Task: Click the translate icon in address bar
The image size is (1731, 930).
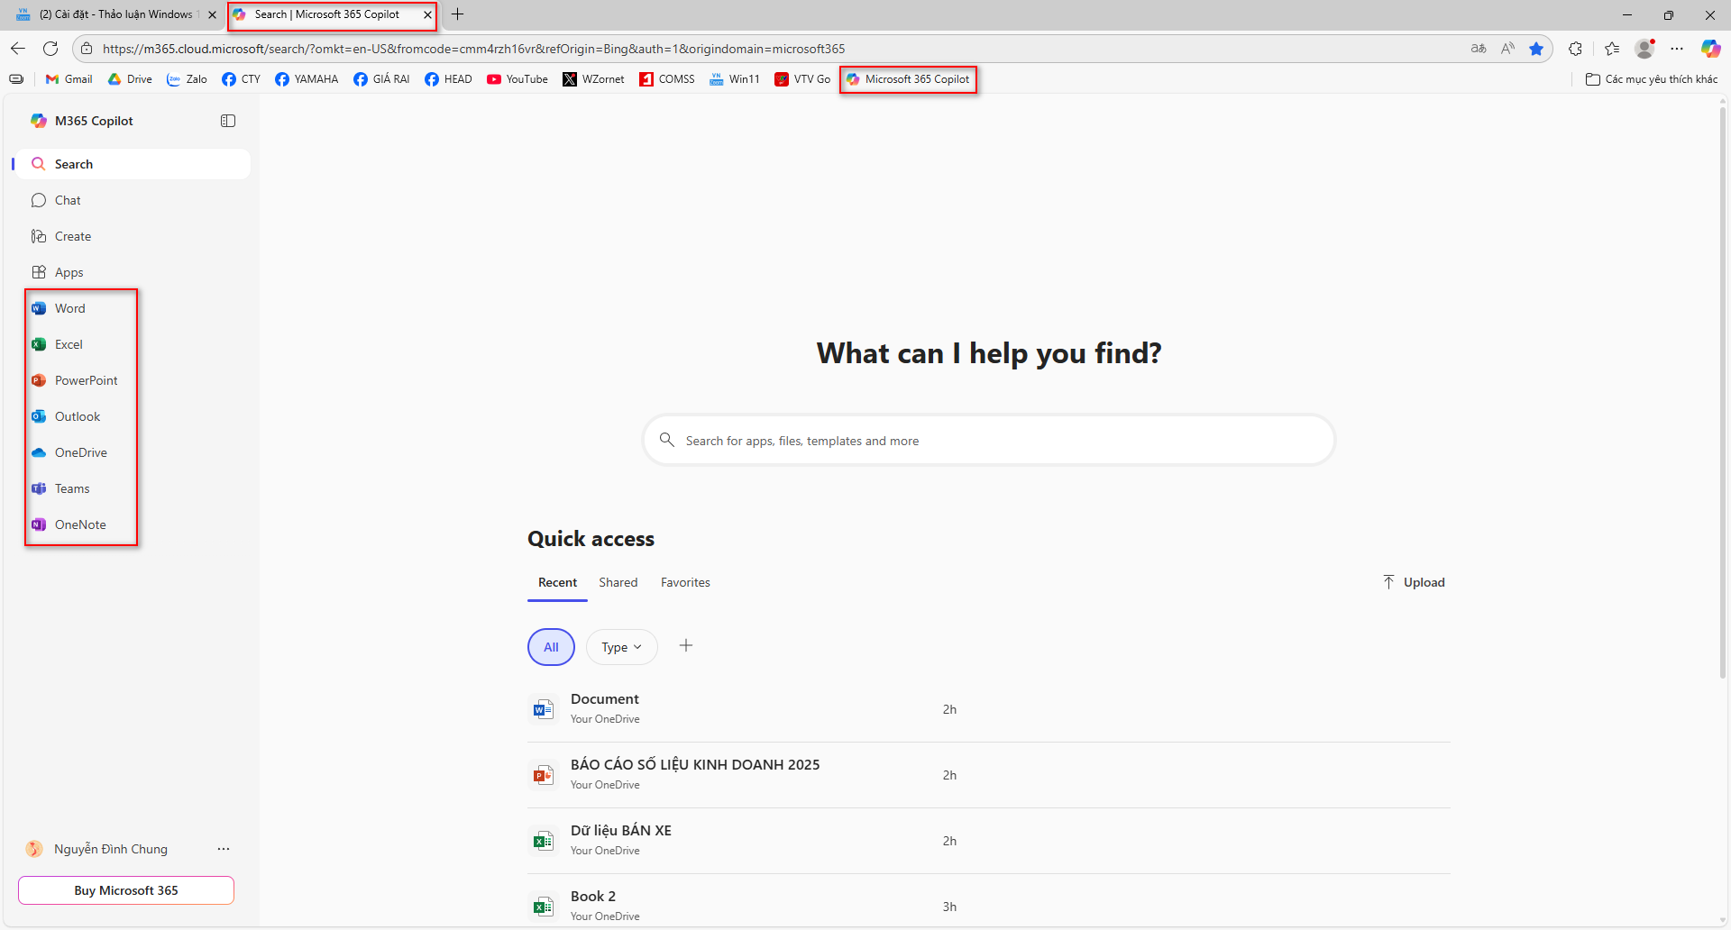Action: (x=1479, y=49)
